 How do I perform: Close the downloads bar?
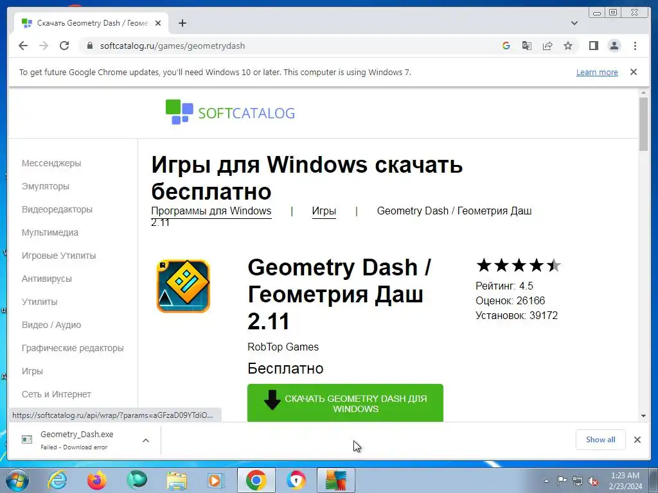pyautogui.click(x=637, y=439)
